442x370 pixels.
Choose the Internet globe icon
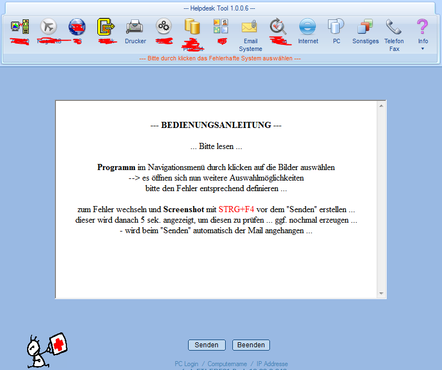click(x=308, y=27)
